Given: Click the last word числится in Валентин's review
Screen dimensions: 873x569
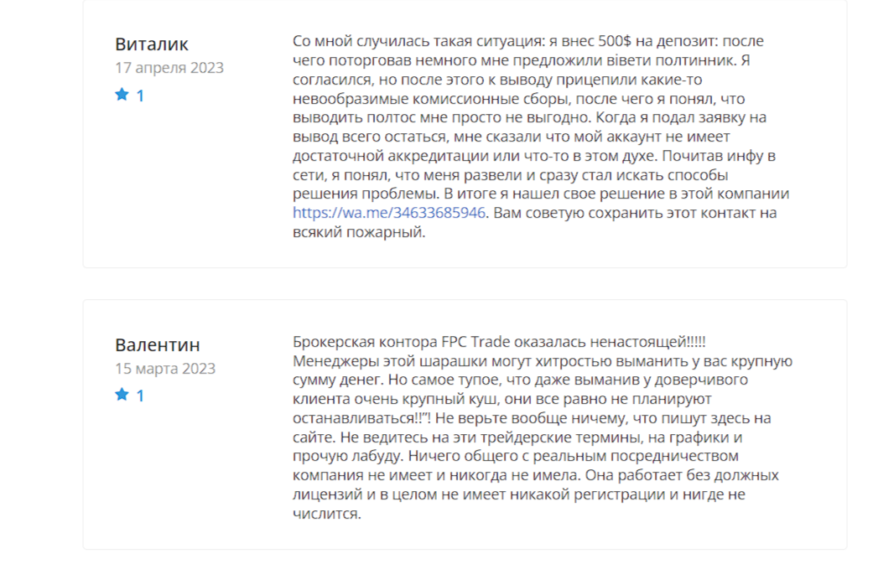Looking at the screenshot, I should click(327, 514).
